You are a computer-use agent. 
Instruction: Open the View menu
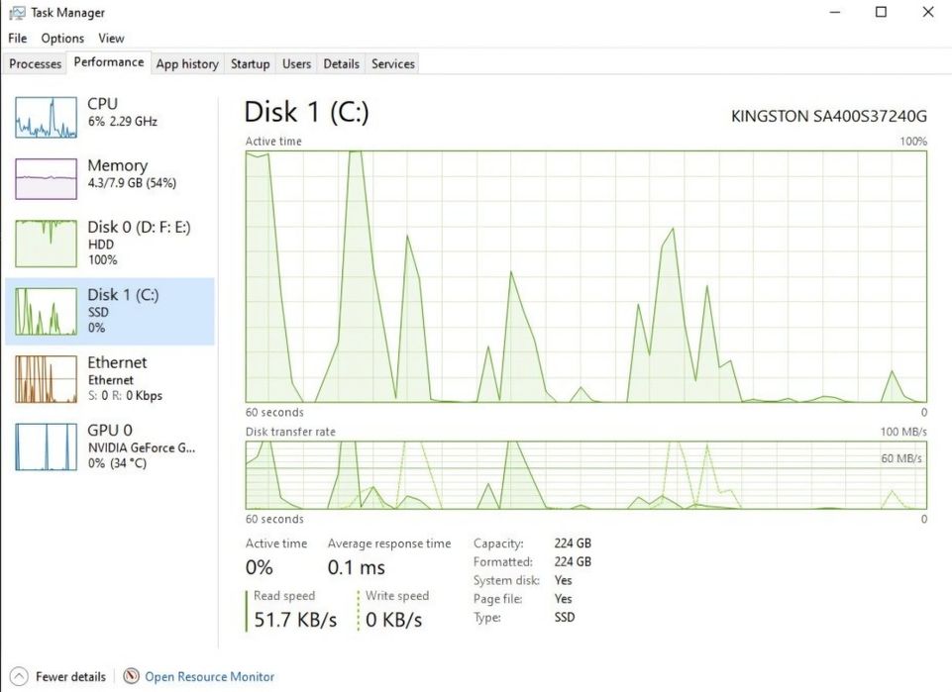click(x=111, y=39)
